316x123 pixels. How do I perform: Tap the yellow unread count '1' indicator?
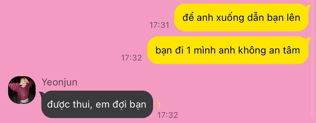(159, 105)
